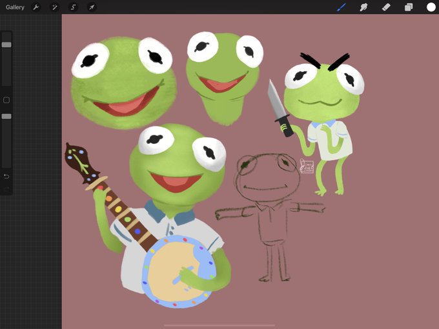Click the brush opacity slider handle
The width and height of the screenshot is (439, 329).
(6, 116)
